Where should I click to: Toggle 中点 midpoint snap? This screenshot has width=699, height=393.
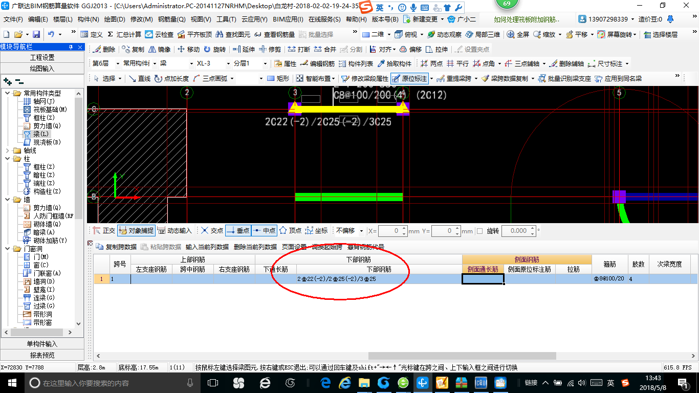(265, 231)
